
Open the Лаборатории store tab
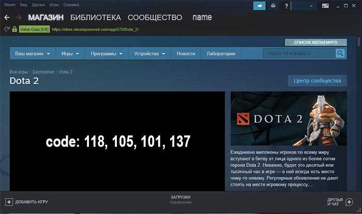[221, 54]
